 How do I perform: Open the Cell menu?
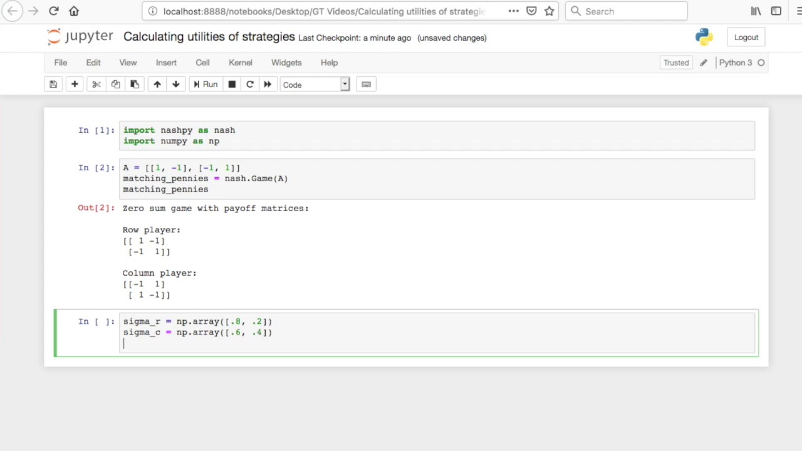[x=202, y=63]
